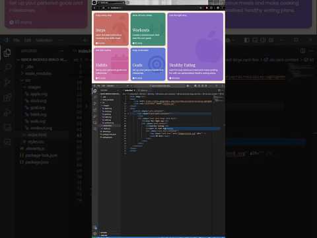Open the Habits card
317x238 pixels.
tap(111, 64)
